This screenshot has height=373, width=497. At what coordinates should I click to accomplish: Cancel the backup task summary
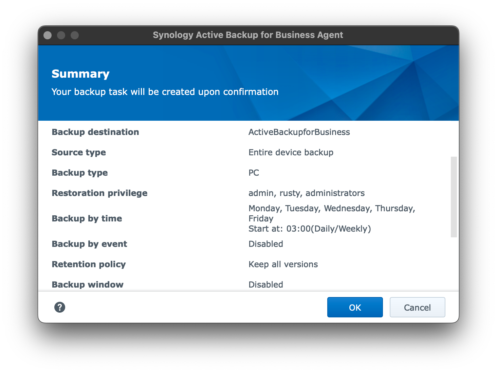[417, 307]
